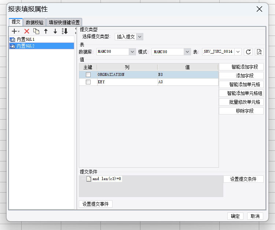This screenshot has height=230, width=275.
Task: Click the 设置提交条件 button
Action: [x=243, y=179]
